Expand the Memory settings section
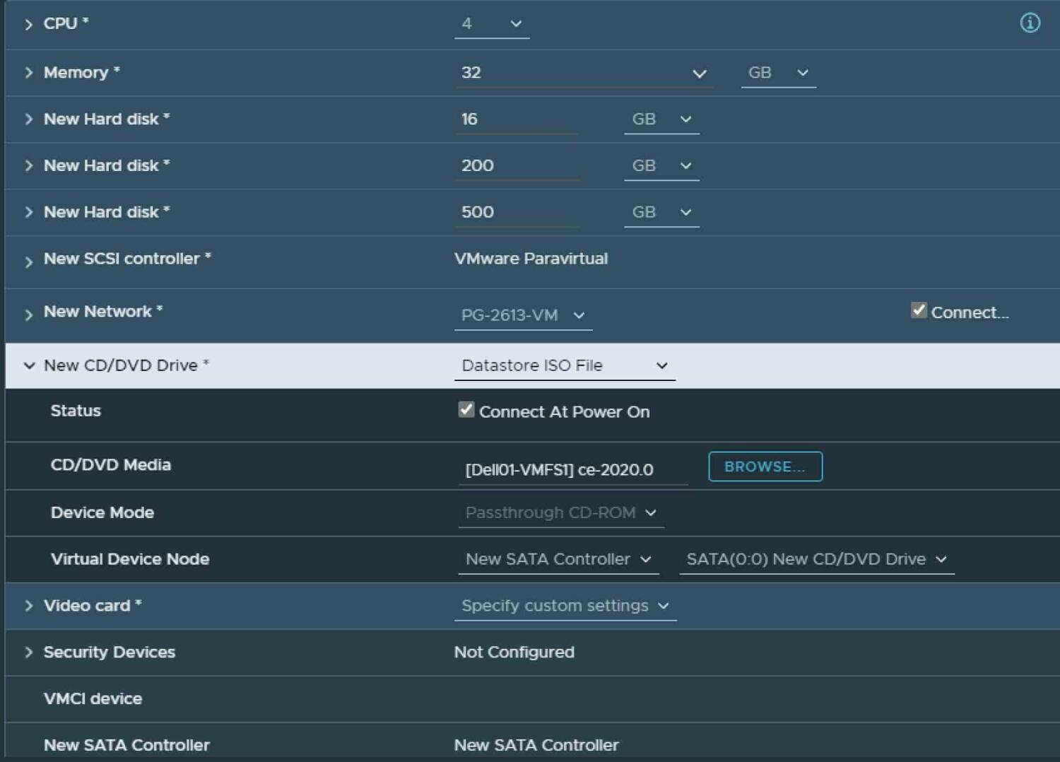1060x762 pixels. [28, 72]
